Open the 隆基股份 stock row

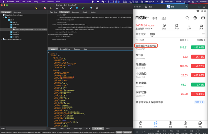point(170,66)
